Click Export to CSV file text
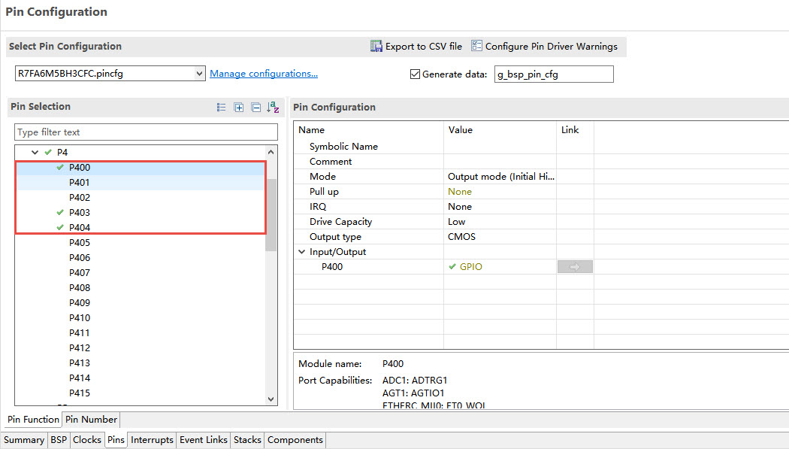The height and width of the screenshot is (449, 789). click(x=424, y=47)
